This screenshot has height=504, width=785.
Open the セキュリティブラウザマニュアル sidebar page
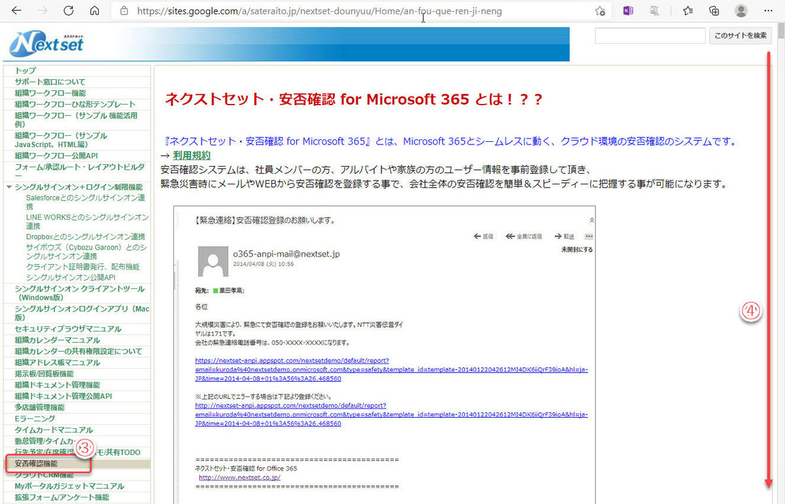(68, 329)
